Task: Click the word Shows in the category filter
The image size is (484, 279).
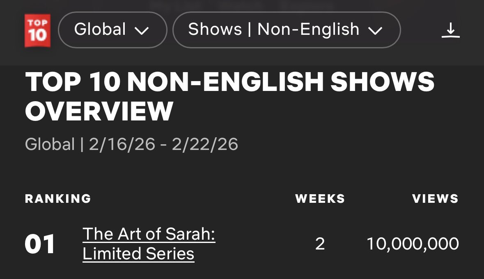Action: click(x=215, y=29)
